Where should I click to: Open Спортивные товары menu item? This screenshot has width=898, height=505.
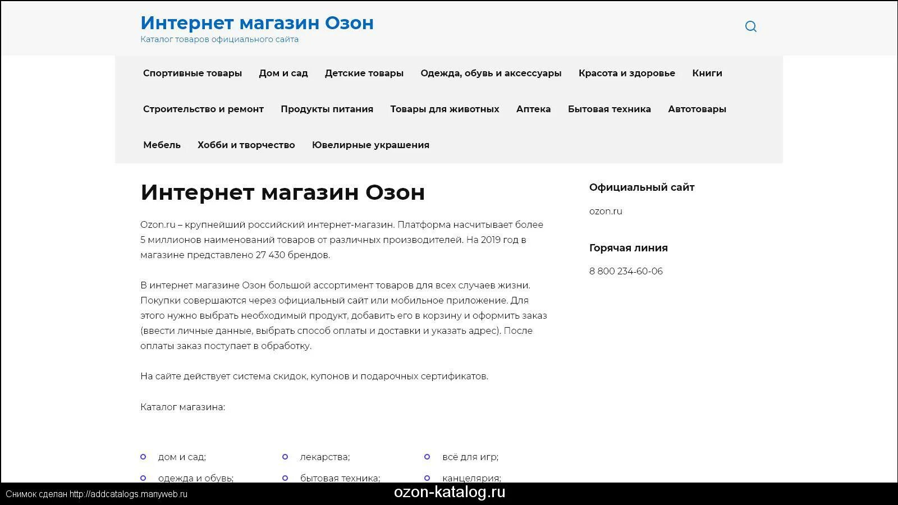(193, 73)
